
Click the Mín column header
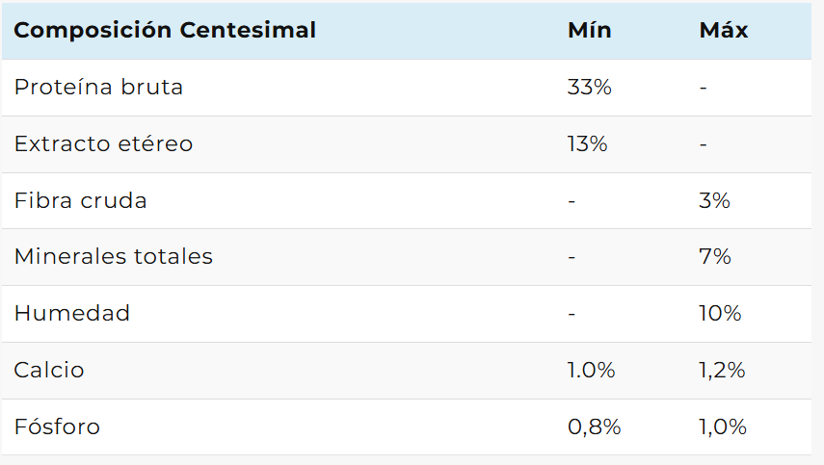[589, 30]
